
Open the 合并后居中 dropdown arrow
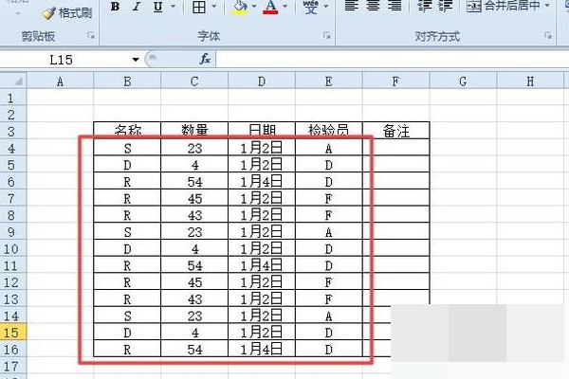[547, 6]
